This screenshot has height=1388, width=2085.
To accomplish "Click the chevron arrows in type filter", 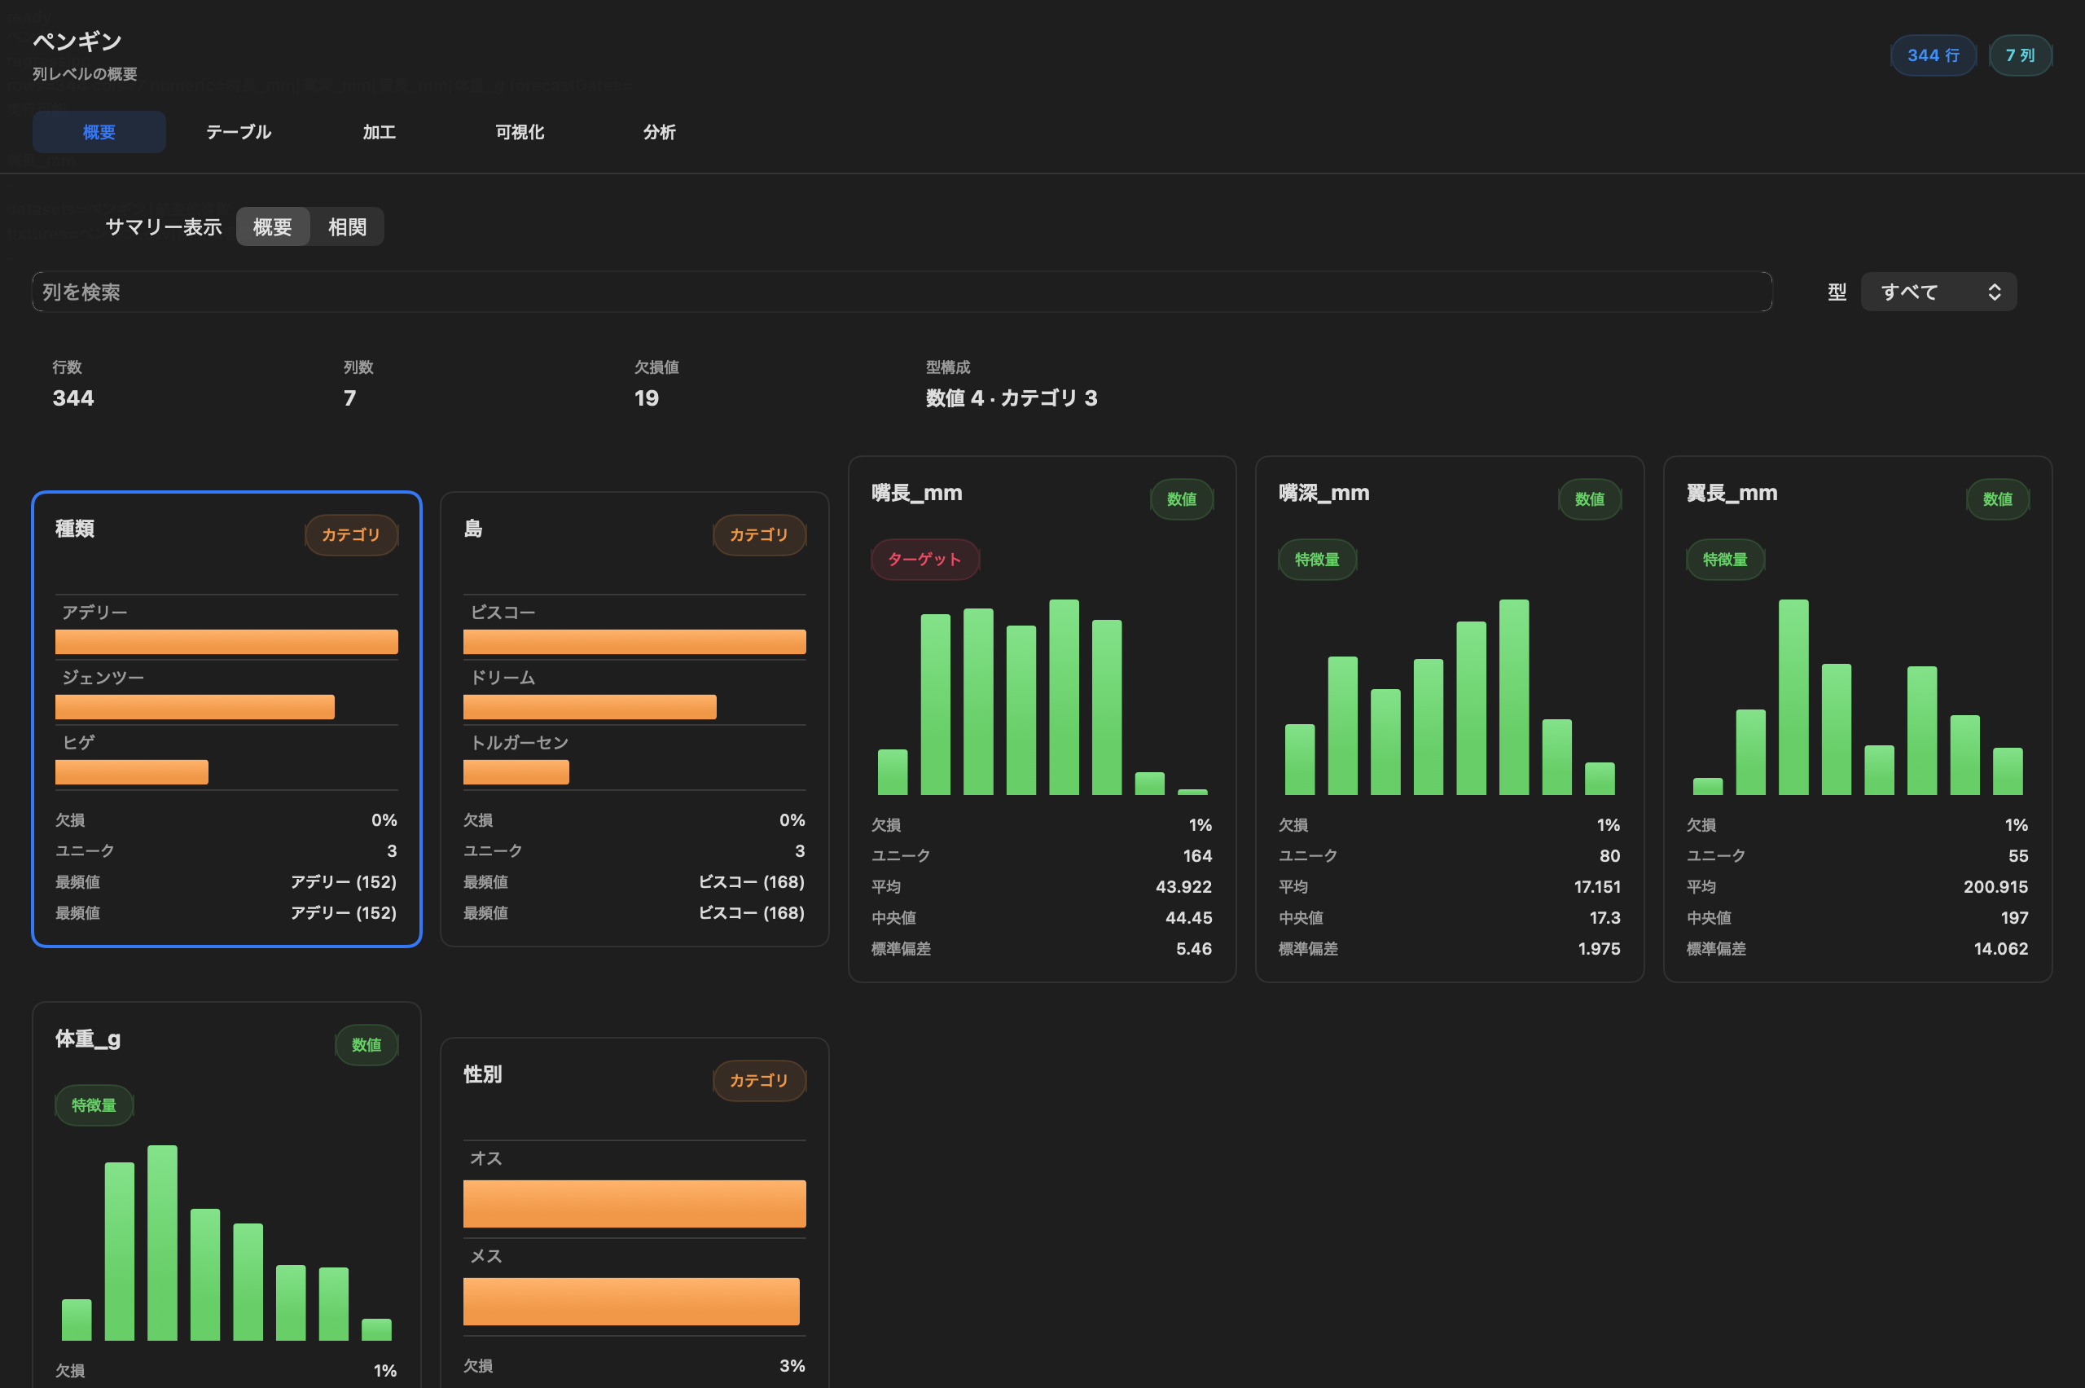I will point(1994,292).
